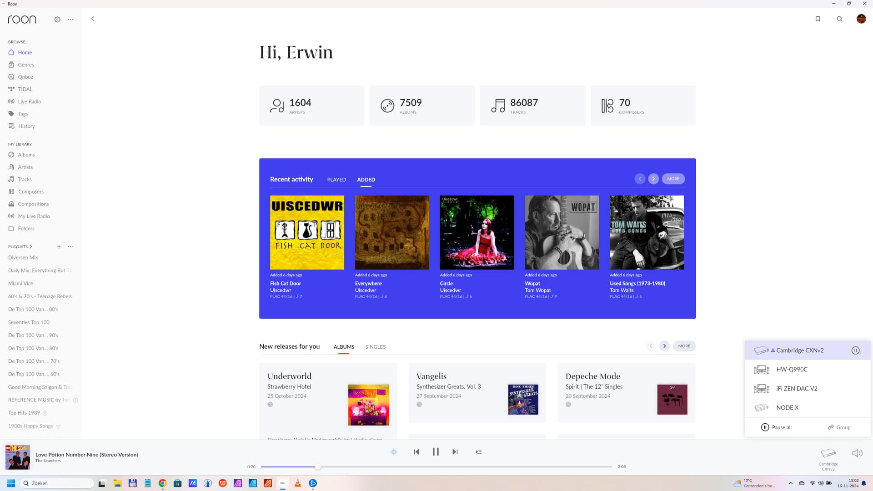The height and width of the screenshot is (491, 873).
Task: Select the HW-Q990C audio zone
Action: click(x=792, y=370)
